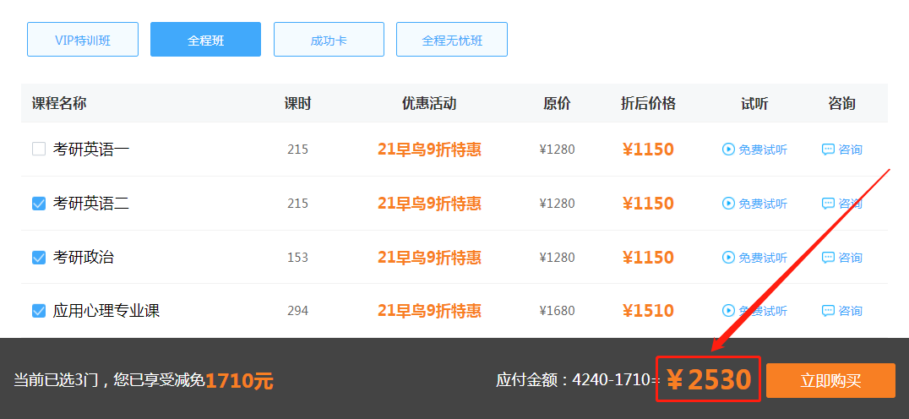Viewport: 909px width, 419px height.
Task: Click course name 考研英语一
Action: pyautogui.click(x=91, y=150)
